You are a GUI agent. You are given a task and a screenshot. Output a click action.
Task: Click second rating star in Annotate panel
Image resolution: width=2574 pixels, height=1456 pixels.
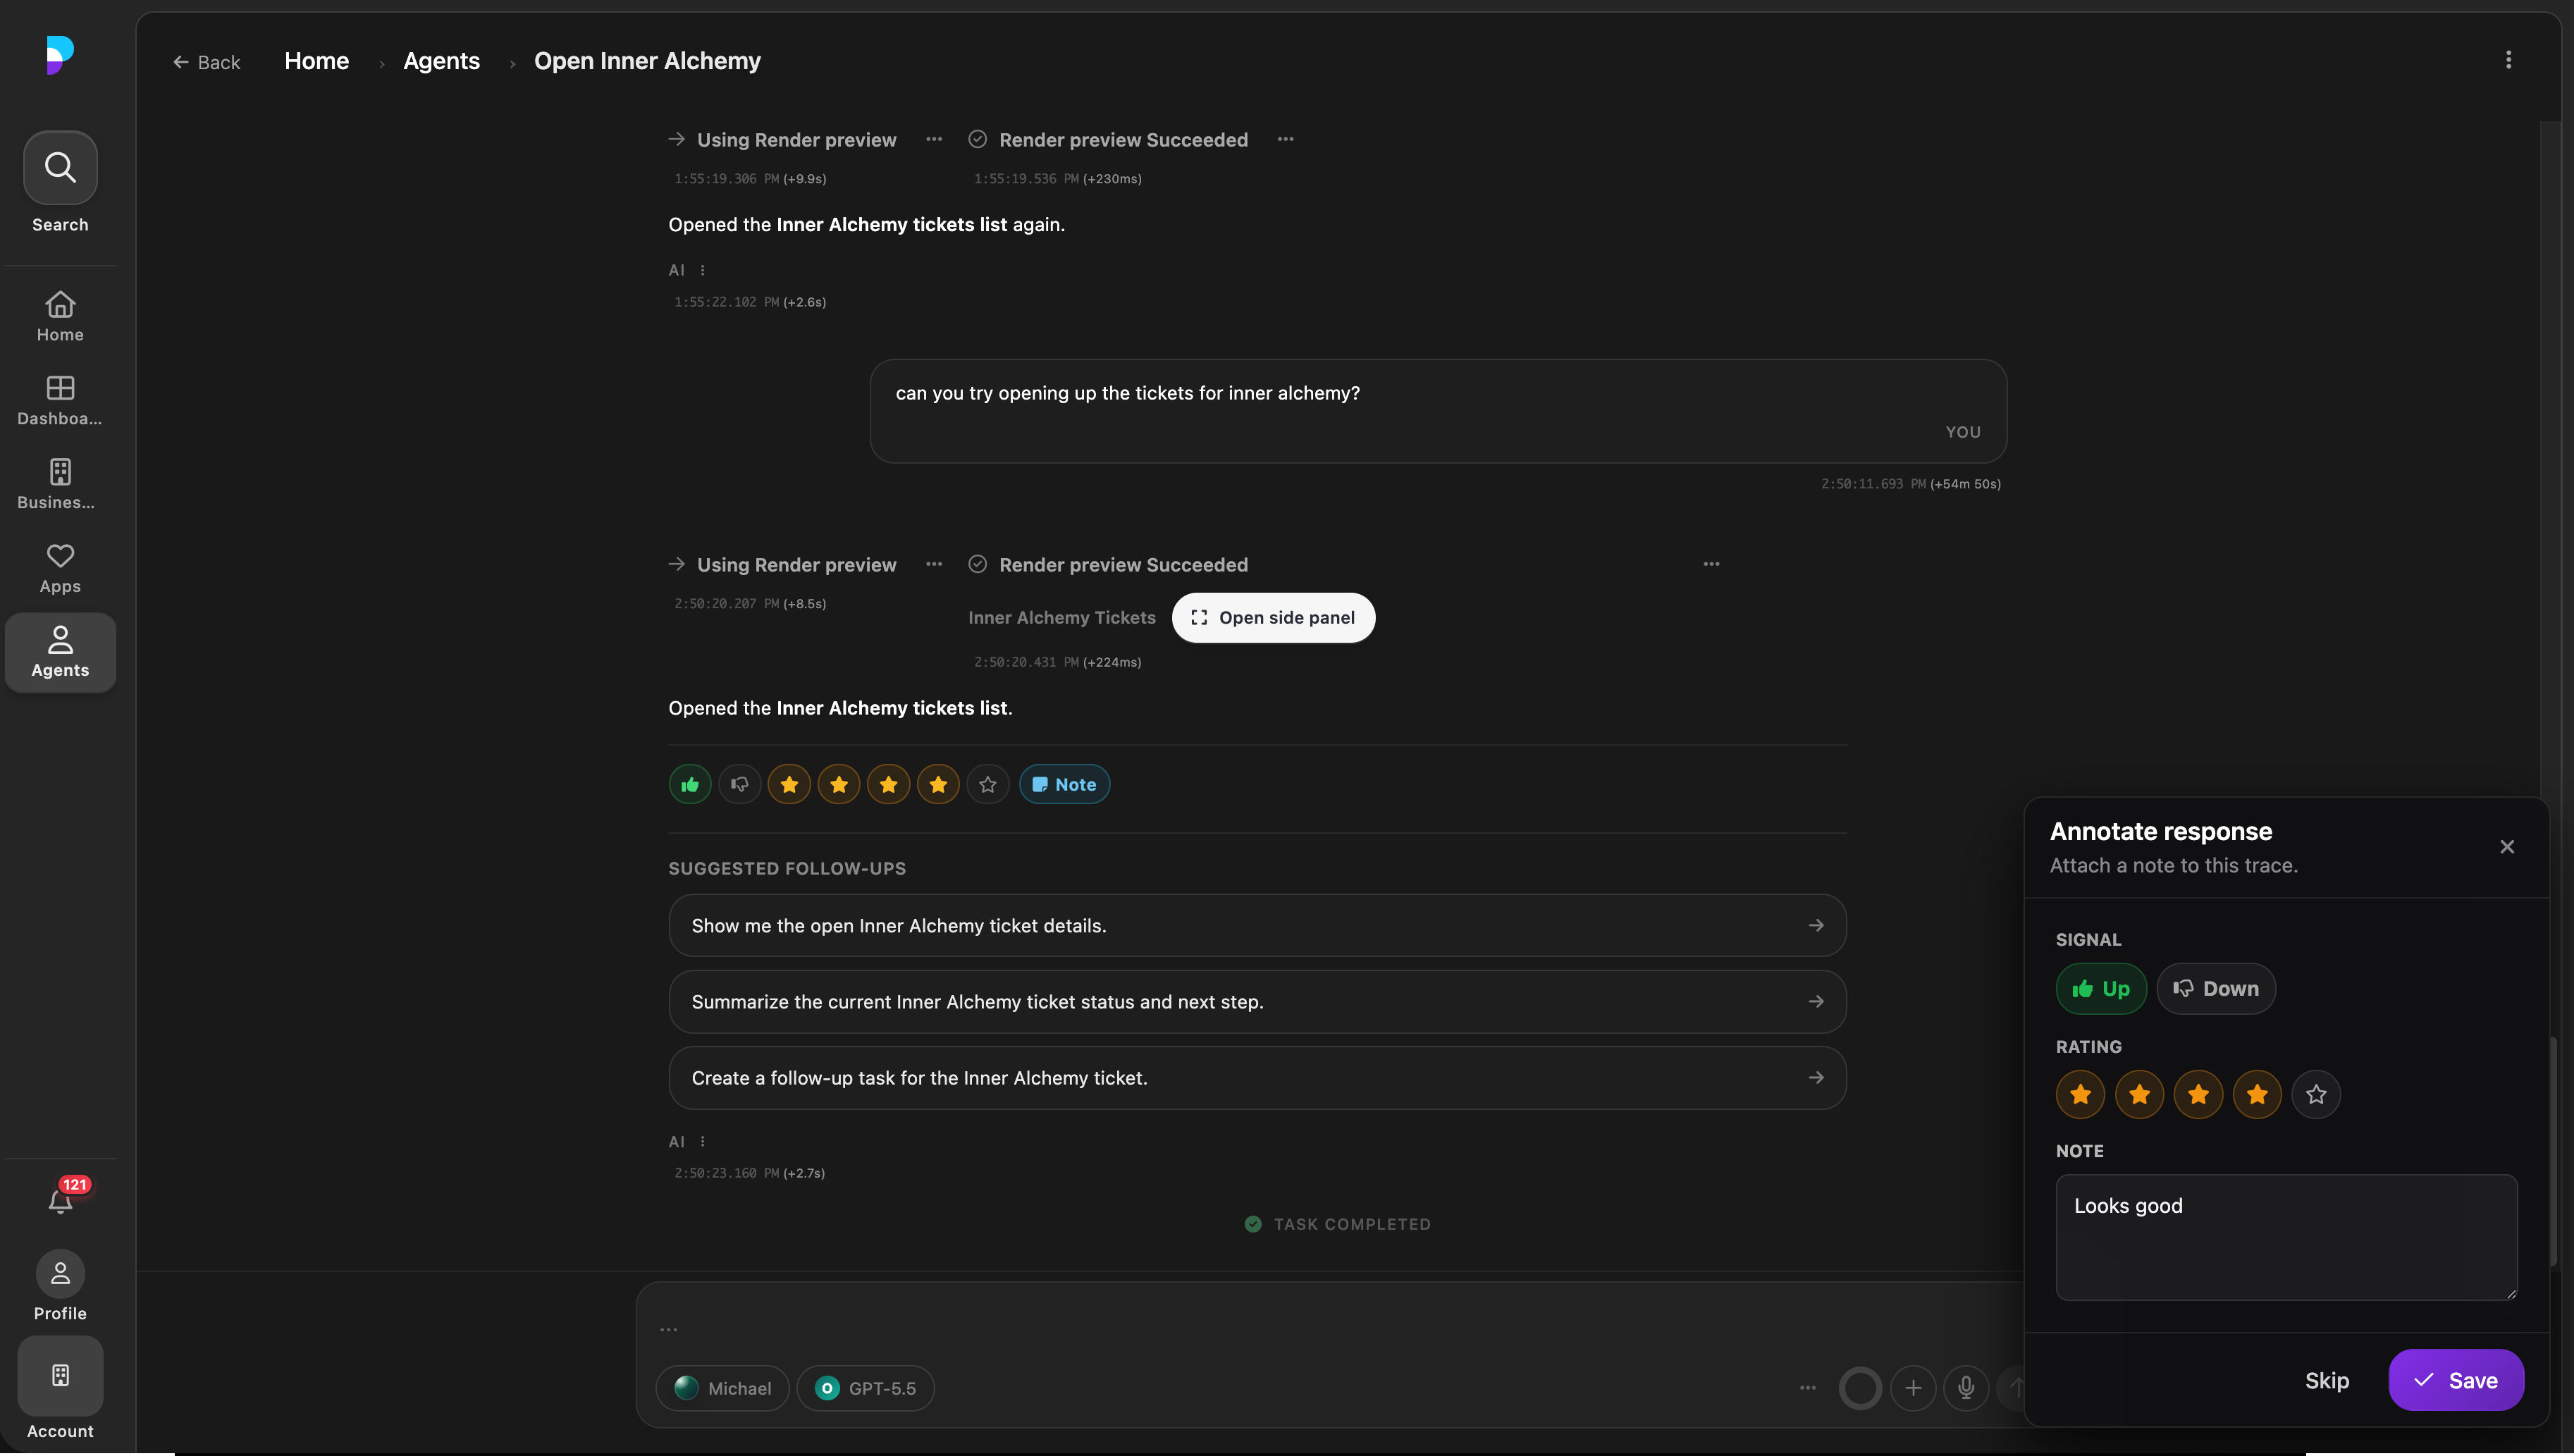tap(2139, 1094)
